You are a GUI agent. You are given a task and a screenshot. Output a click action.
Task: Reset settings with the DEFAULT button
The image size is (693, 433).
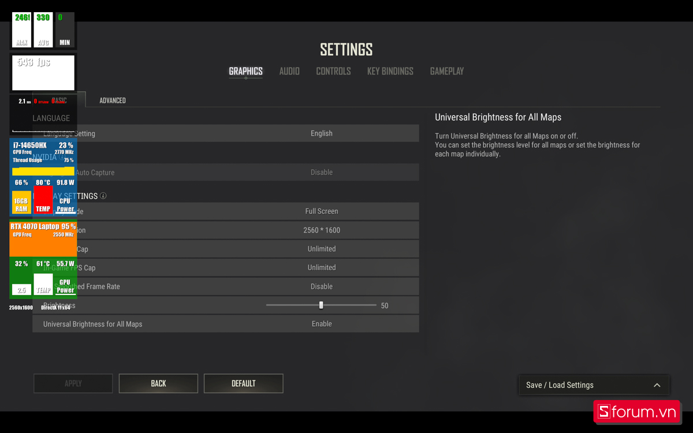coord(244,383)
